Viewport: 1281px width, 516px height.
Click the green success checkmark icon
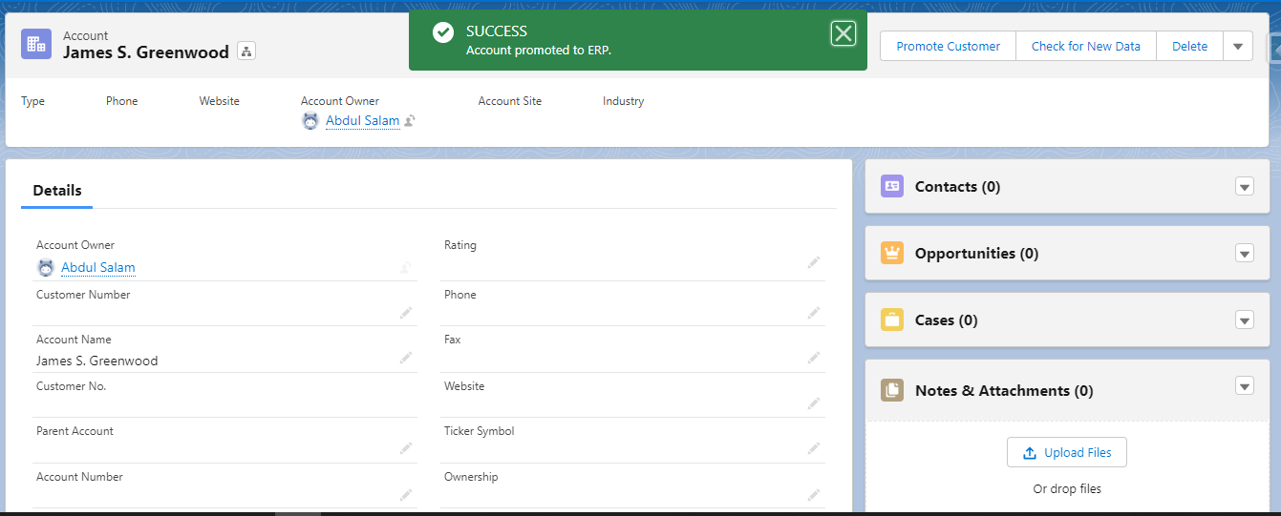click(443, 32)
